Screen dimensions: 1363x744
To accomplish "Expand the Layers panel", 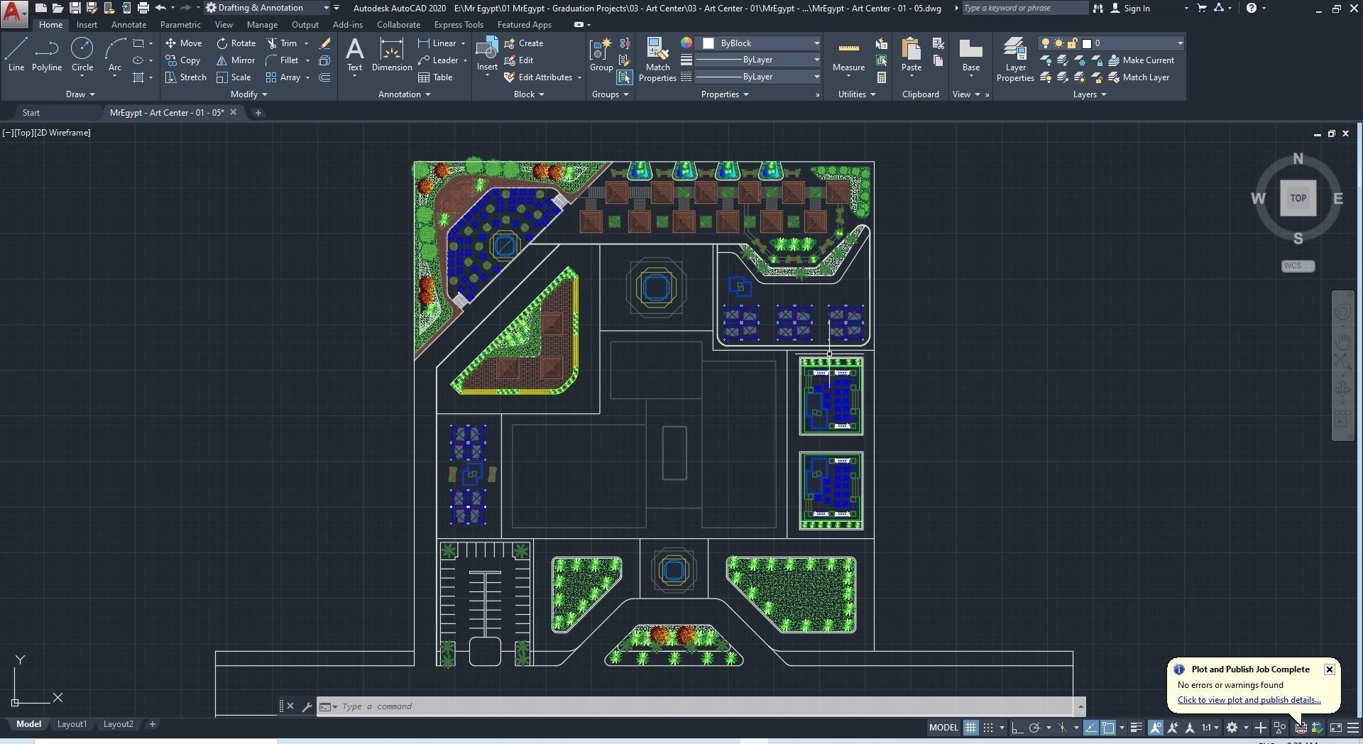I will point(1089,94).
